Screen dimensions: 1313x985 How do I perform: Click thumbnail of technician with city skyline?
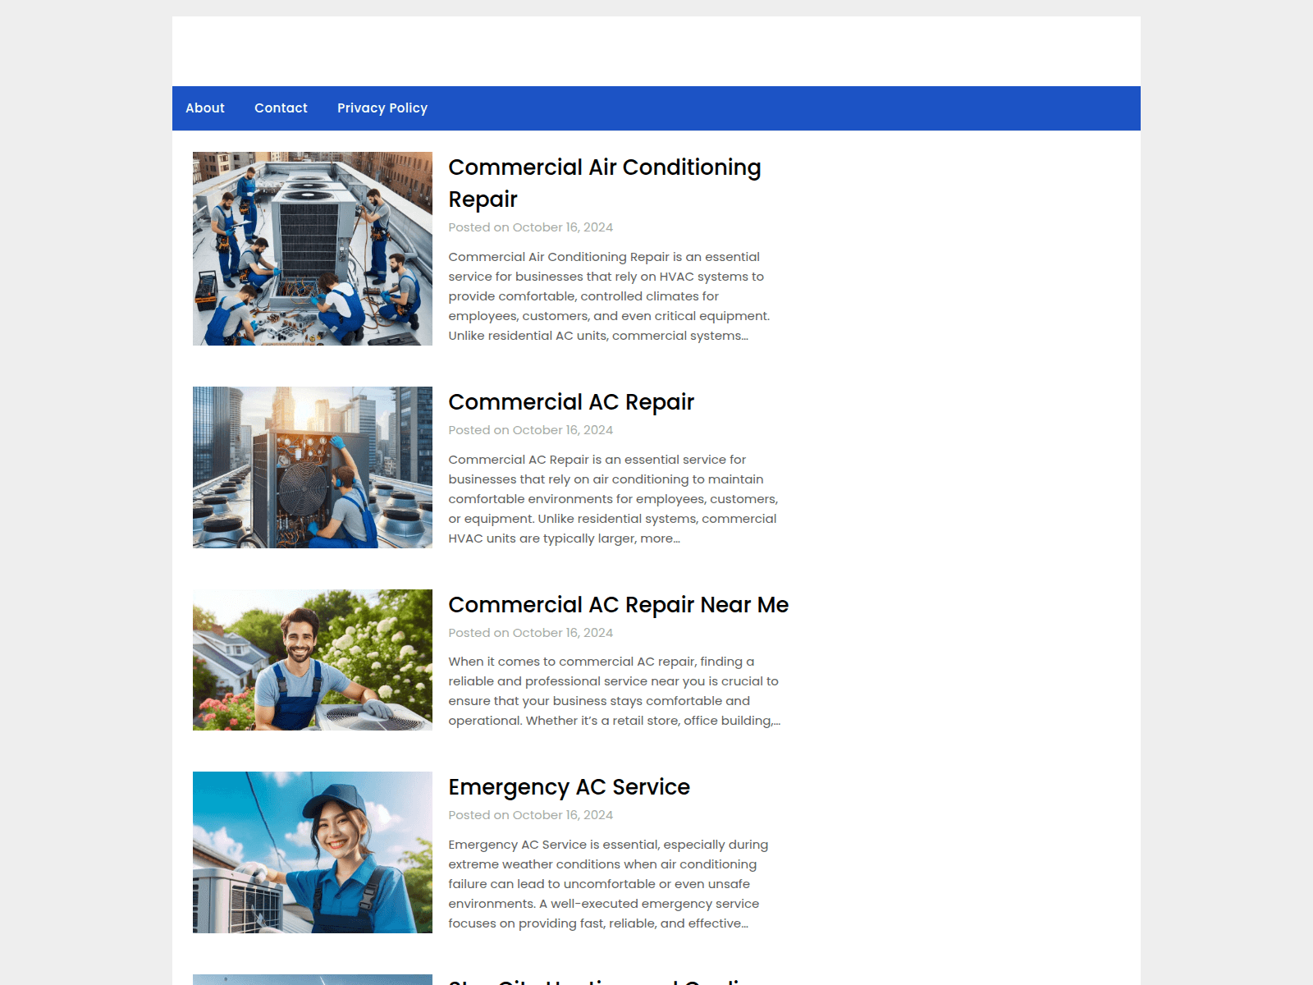coord(313,467)
